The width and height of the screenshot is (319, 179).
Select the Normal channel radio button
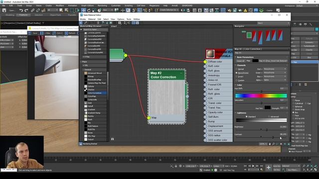tap(236, 69)
